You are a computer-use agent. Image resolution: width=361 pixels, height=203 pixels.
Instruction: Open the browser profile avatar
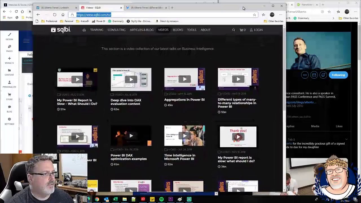tap(272, 15)
